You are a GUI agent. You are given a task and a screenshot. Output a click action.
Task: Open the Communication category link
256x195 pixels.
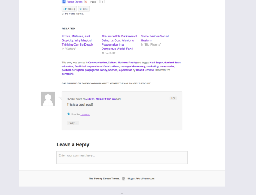(x=97, y=63)
